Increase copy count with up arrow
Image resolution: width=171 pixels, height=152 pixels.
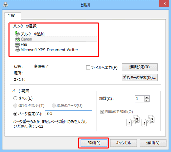tap(147, 97)
